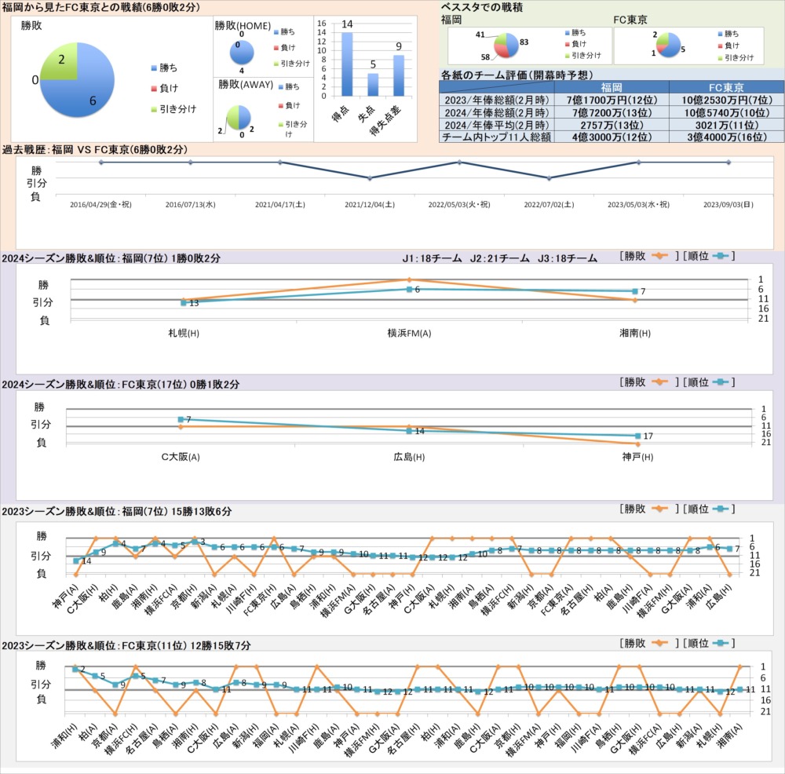Viewport: 785px width, 774px height.
Task: Click the value 83 on the 福岡 ベススタ pie
Action: click(524, 42)
